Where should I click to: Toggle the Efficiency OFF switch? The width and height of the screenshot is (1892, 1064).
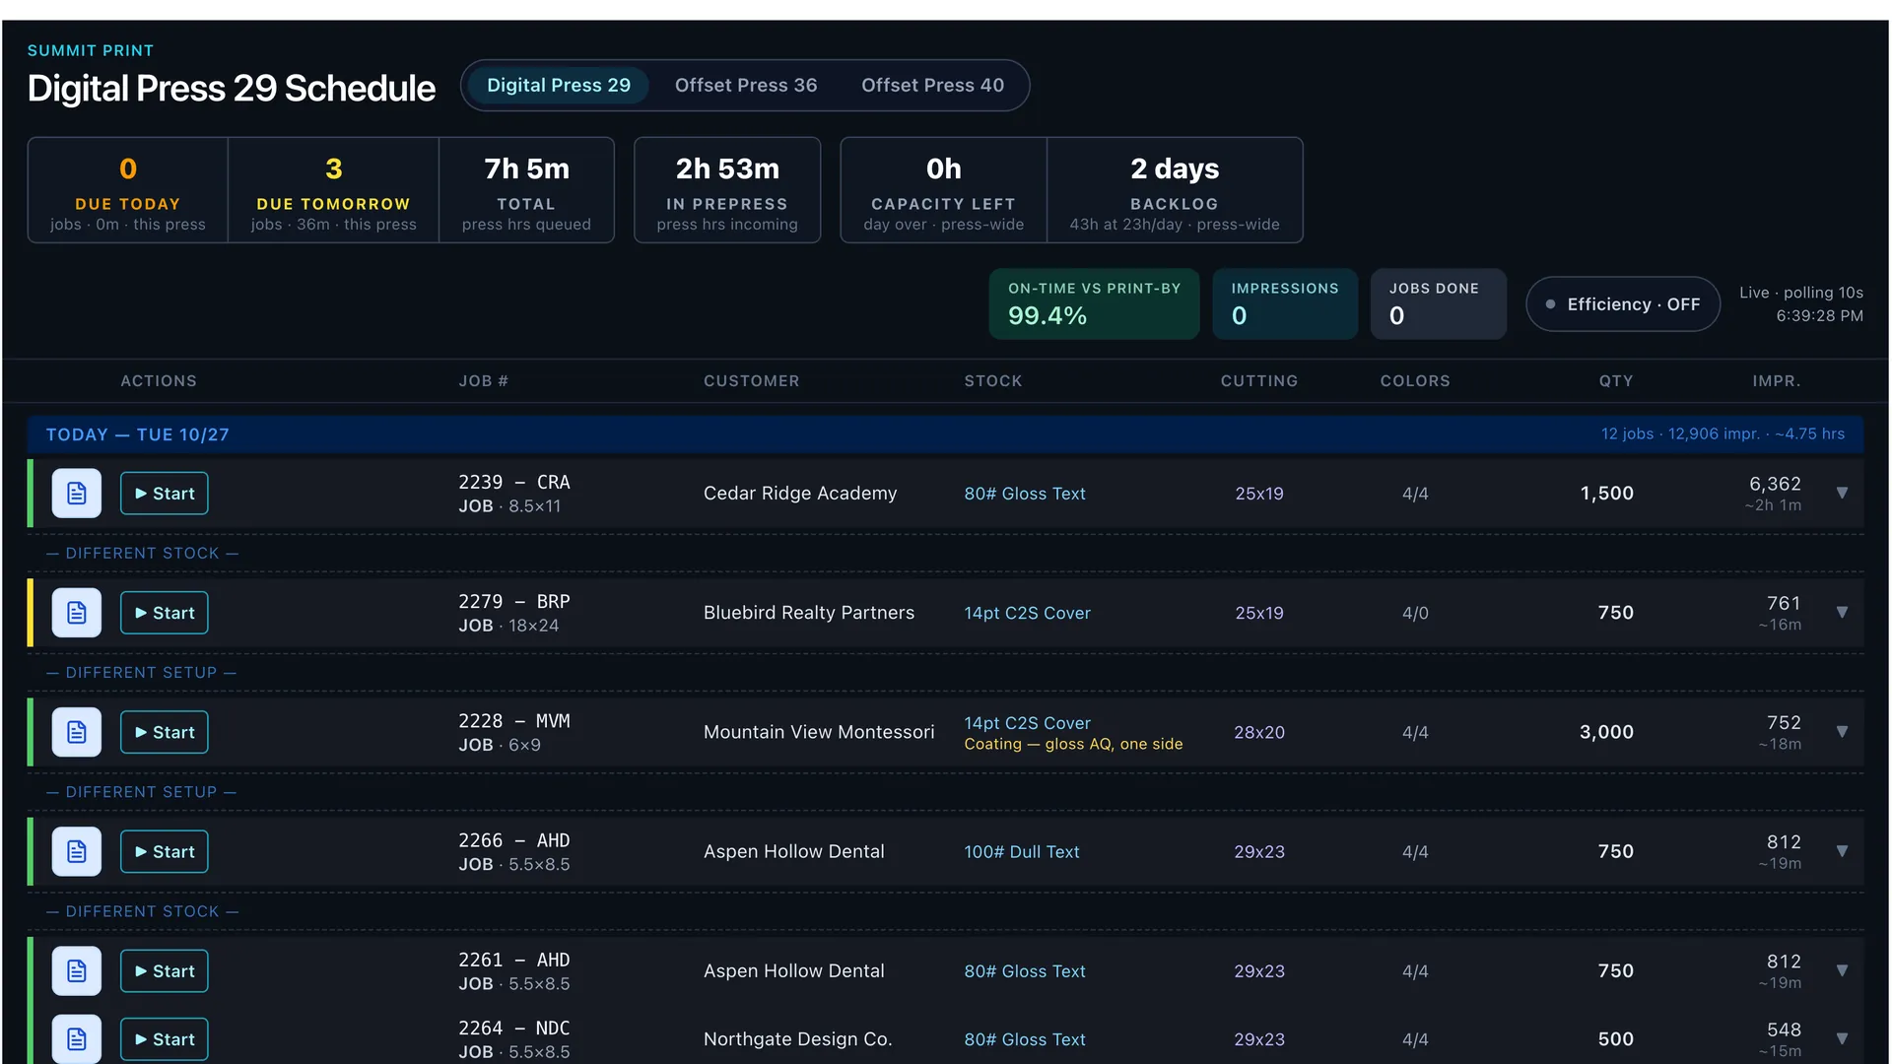click(1623, 304)
